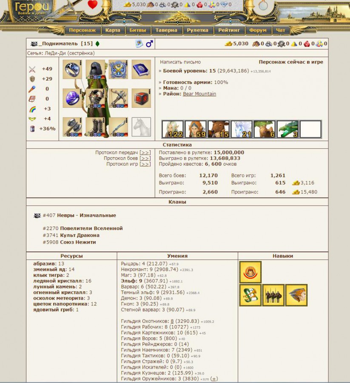
Task: Click the ледяной кристалл: 16 resource
Action: pos(62,281)
